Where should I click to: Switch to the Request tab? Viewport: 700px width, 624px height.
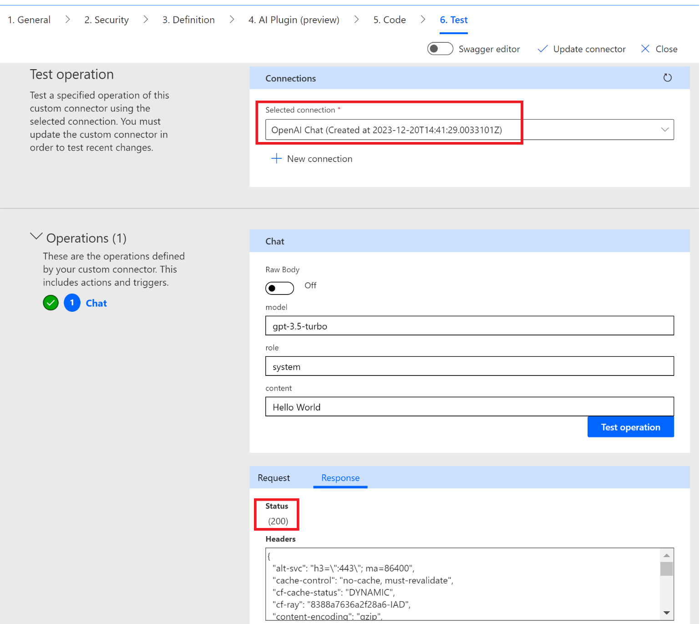pyautogui.click(x=274, y=477)
